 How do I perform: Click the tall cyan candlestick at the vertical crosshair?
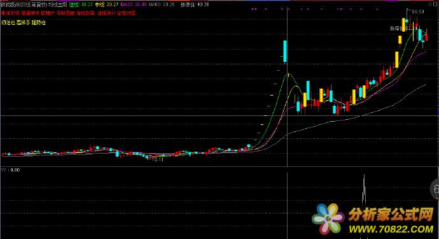(285, 52)
